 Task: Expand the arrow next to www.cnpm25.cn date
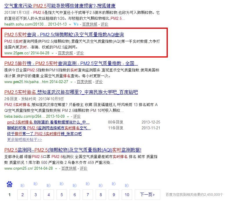[56, 169]
